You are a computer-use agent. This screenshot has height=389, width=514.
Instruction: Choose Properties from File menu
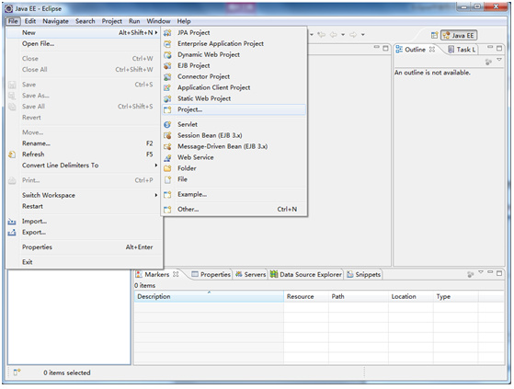point(85,247)
